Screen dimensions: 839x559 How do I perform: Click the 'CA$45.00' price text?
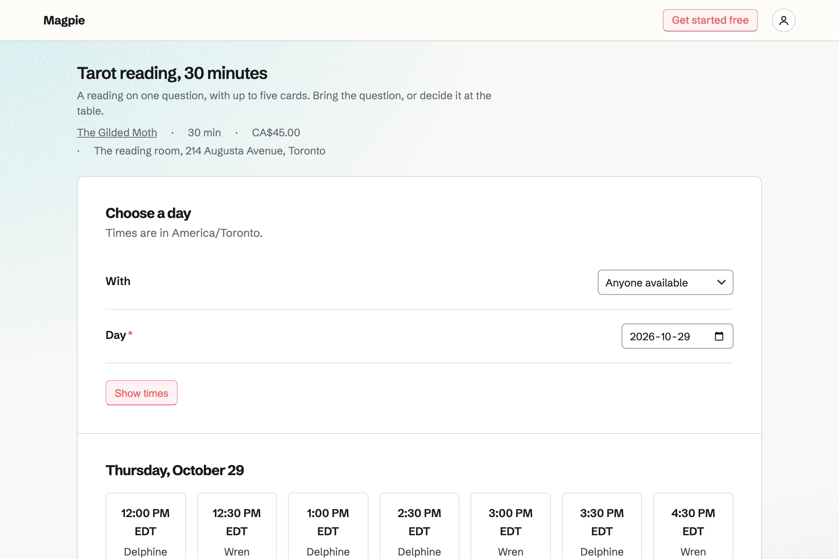click(x=276, y=133)
